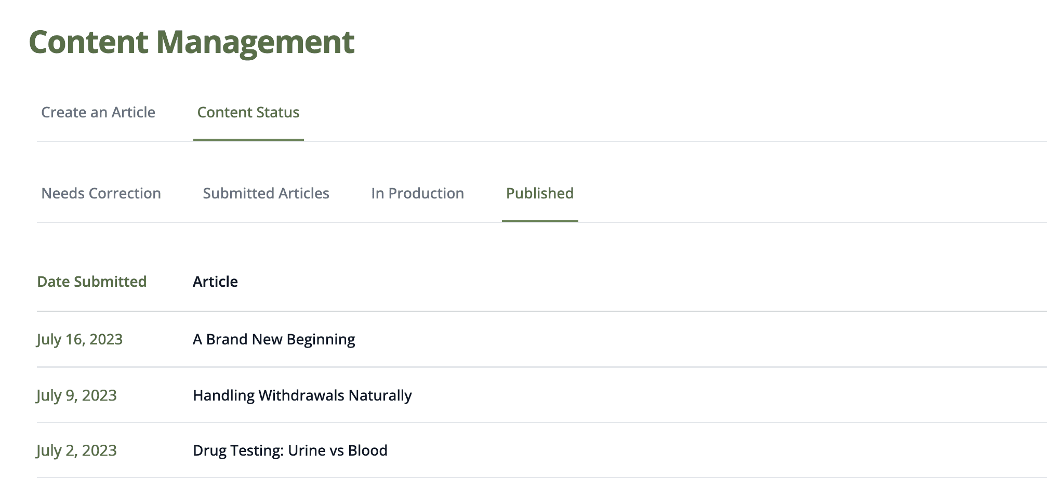
Task: Select the July 2, 2023 date entry
Action: (76, 450)
